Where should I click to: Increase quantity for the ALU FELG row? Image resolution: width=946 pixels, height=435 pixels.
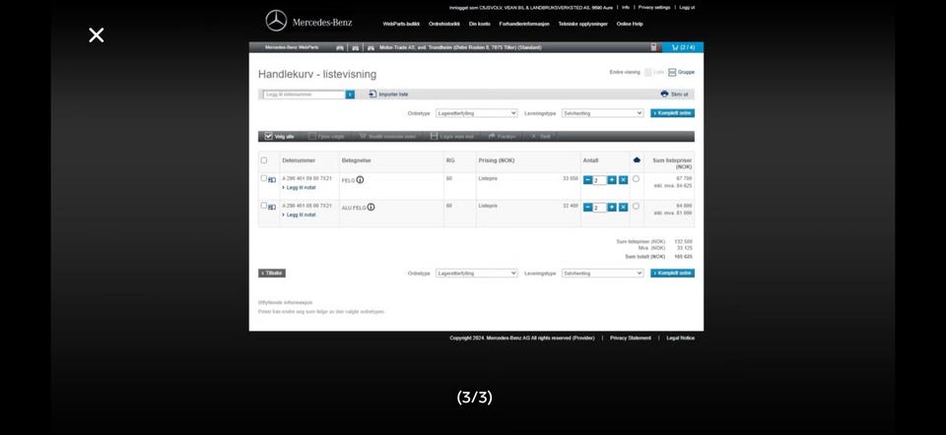612,208
